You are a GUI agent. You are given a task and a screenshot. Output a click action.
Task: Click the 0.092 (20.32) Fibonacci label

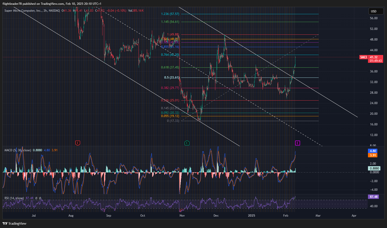pyautogui.click(x=170, y=113)
